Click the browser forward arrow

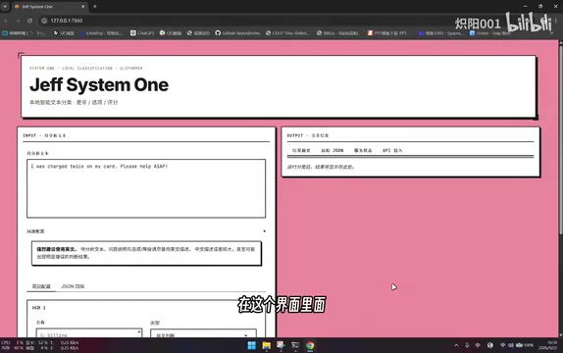[x=18, y=21]
